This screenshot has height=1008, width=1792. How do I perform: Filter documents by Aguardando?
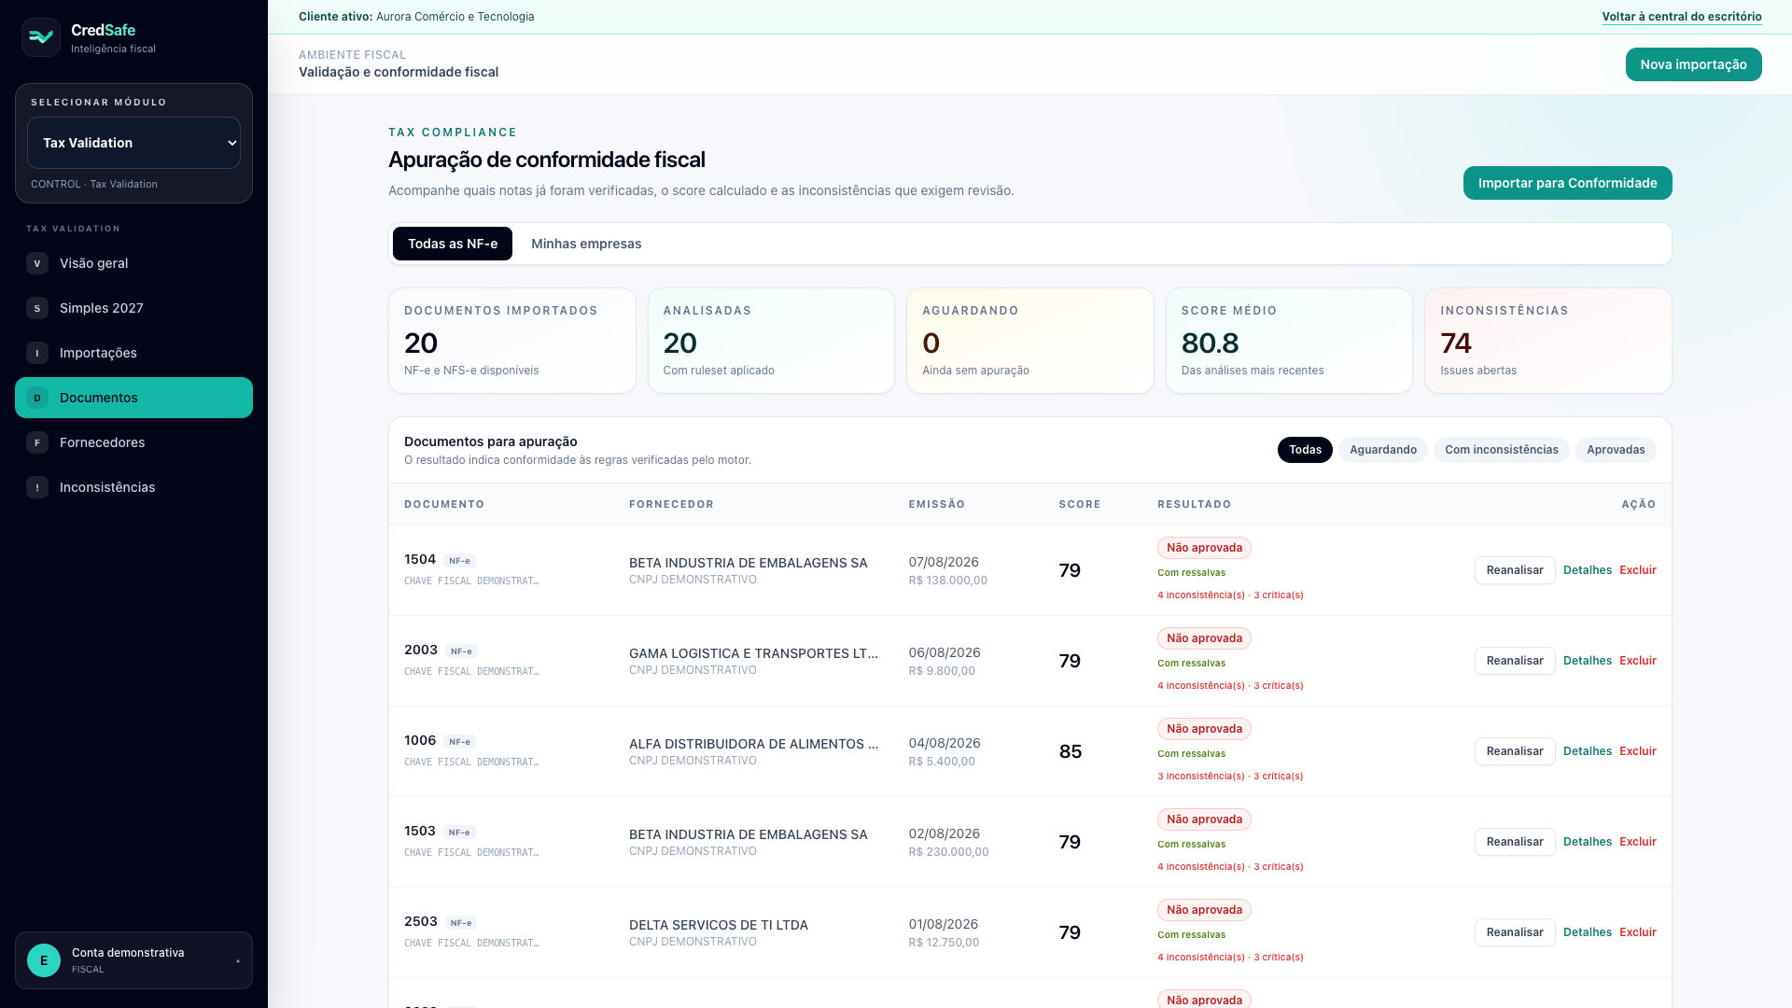[x=1383, y=450]
